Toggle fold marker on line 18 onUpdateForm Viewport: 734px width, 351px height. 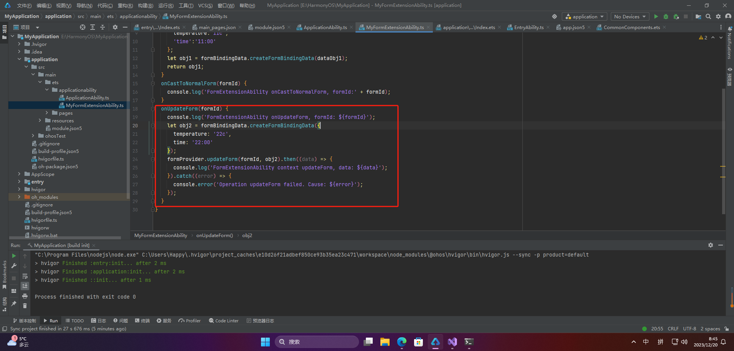click(153, 109)
